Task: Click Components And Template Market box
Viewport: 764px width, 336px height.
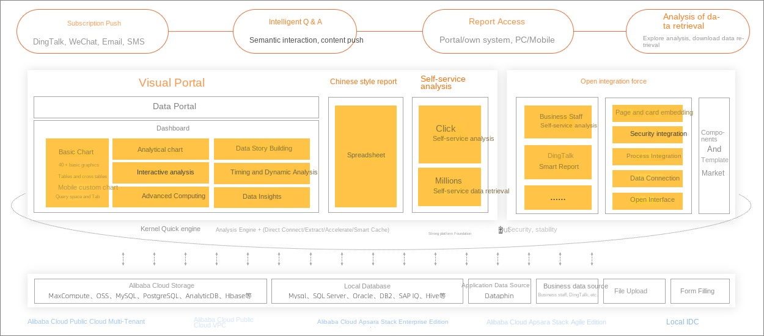Action: (714, 155)
